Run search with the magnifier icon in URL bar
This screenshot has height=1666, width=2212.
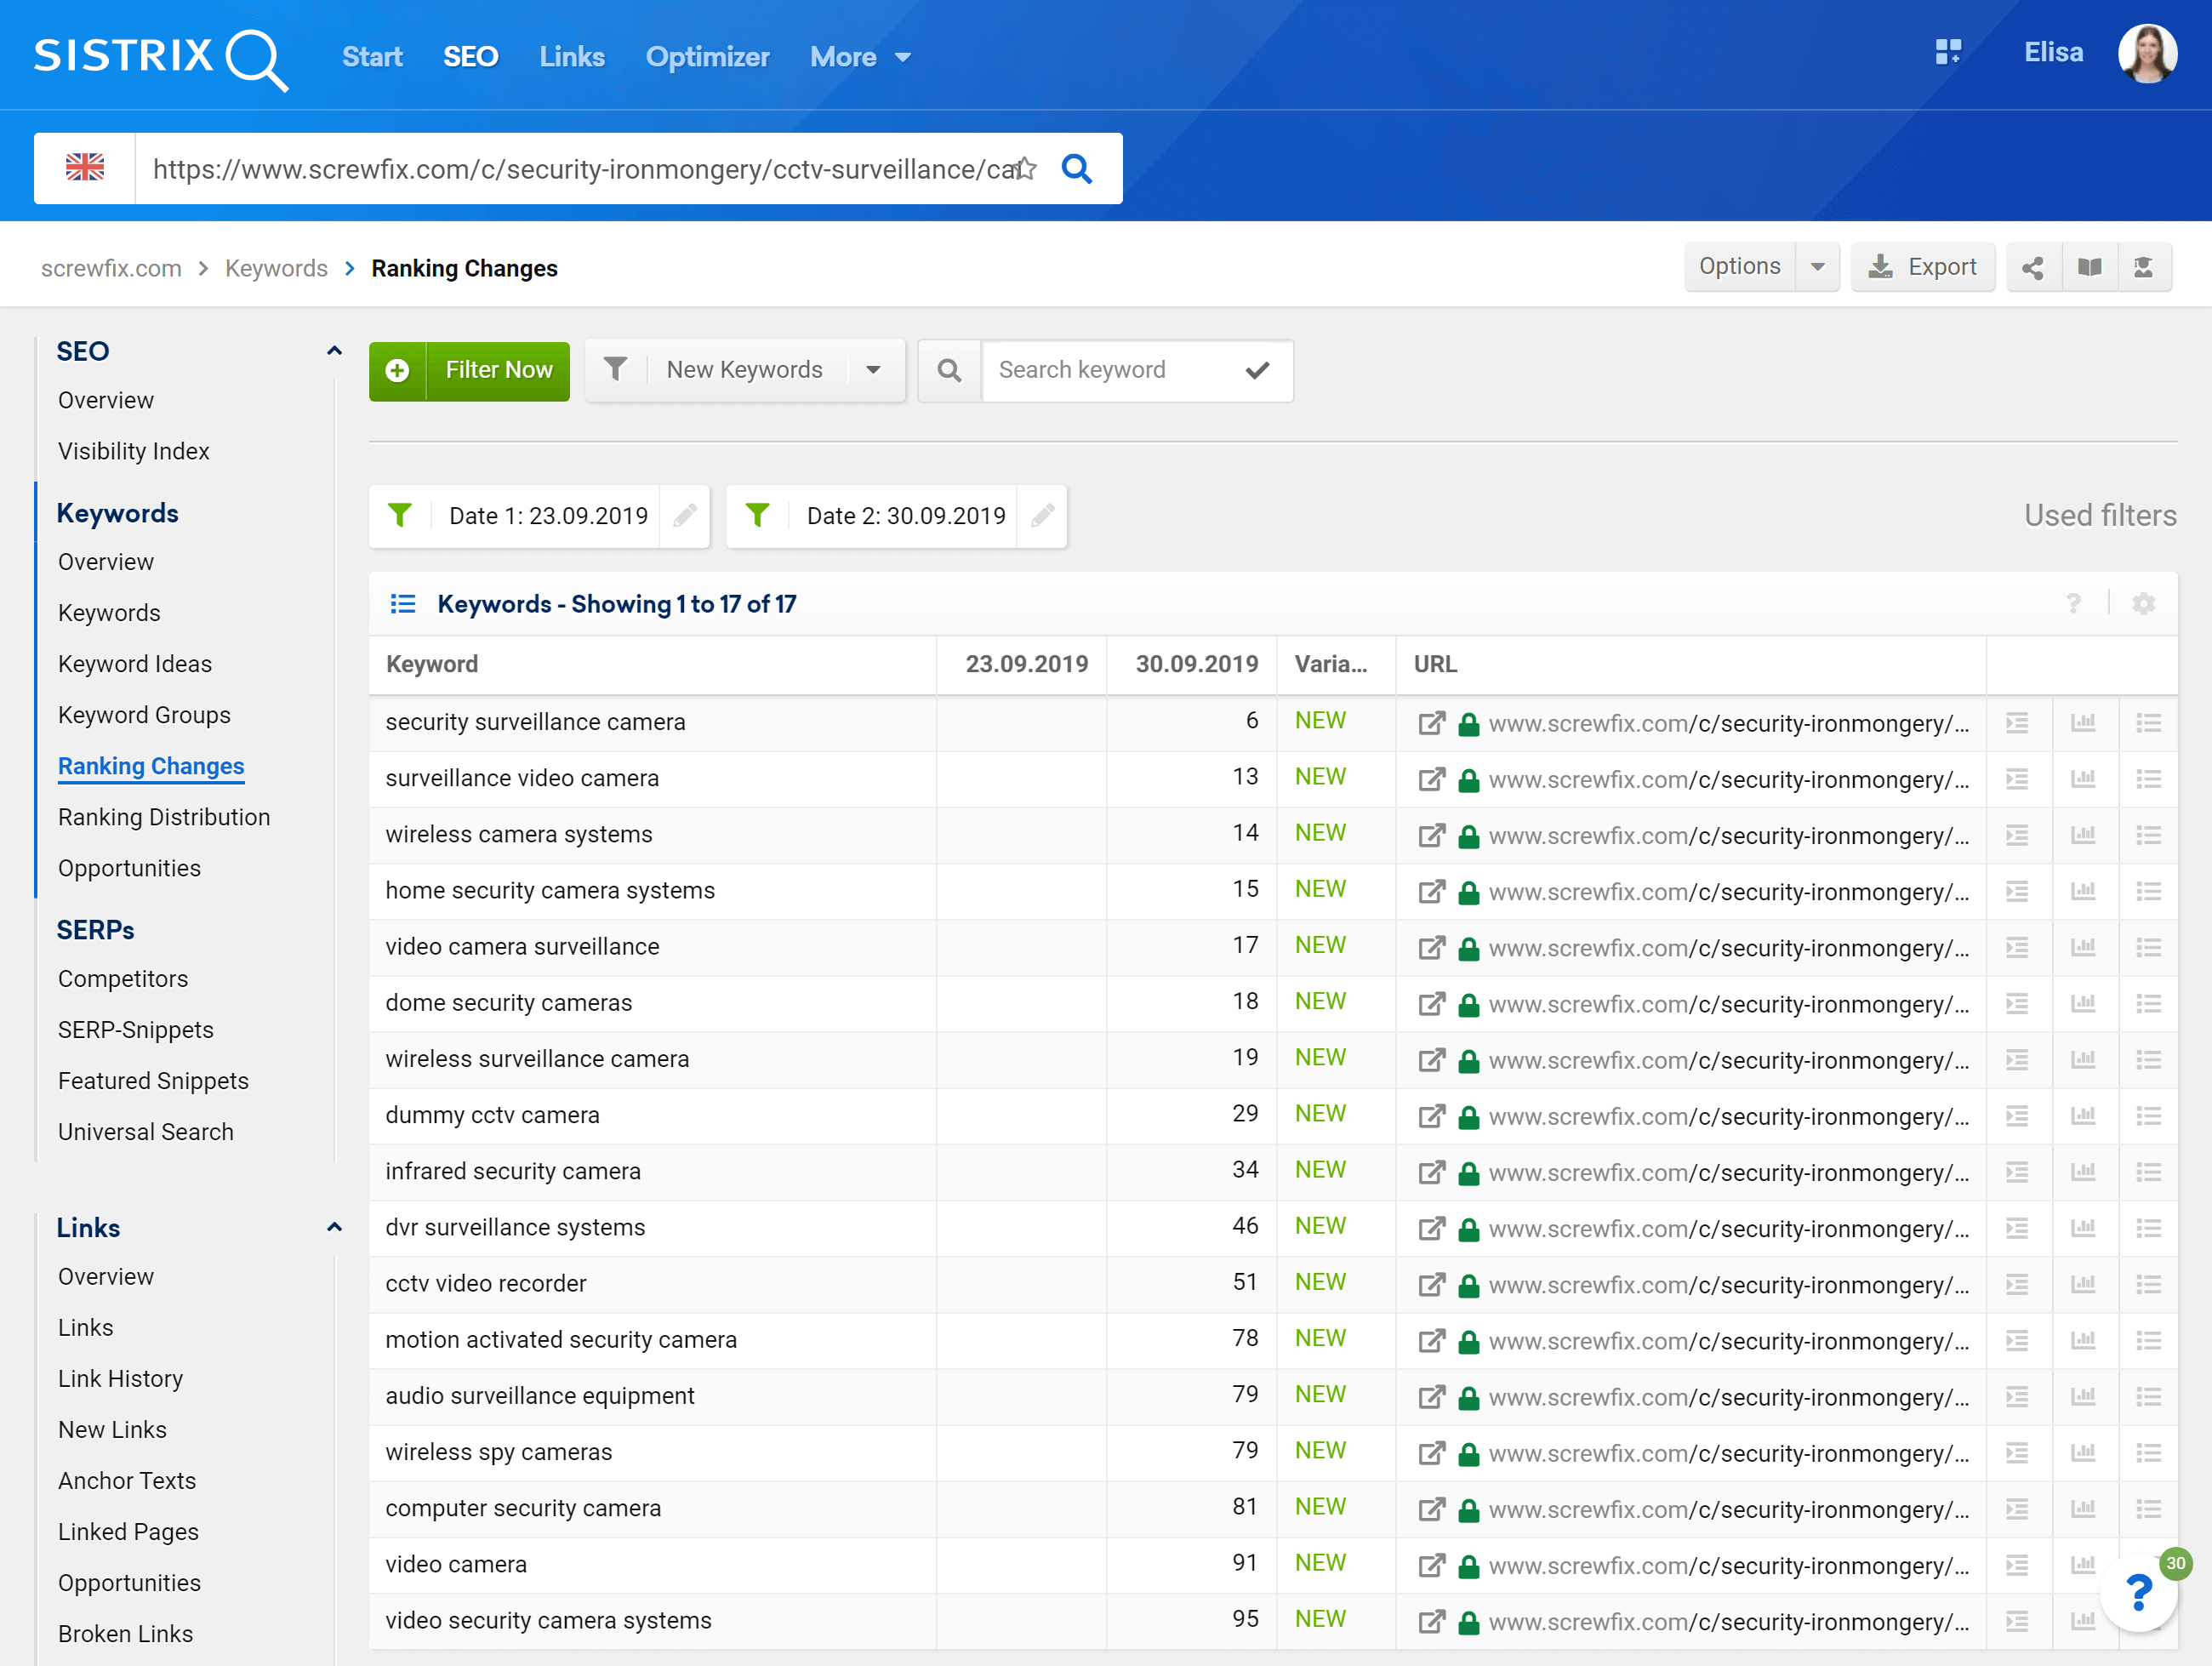[1076, 168]
